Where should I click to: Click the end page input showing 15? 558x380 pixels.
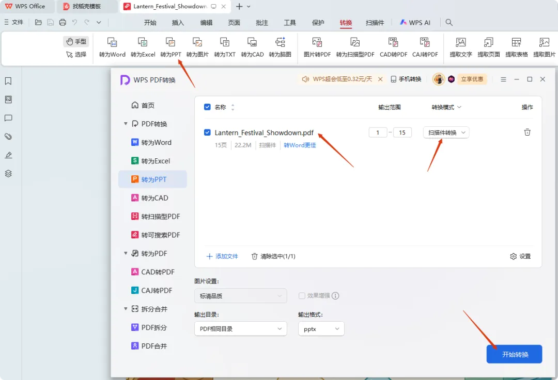[402, 133]
